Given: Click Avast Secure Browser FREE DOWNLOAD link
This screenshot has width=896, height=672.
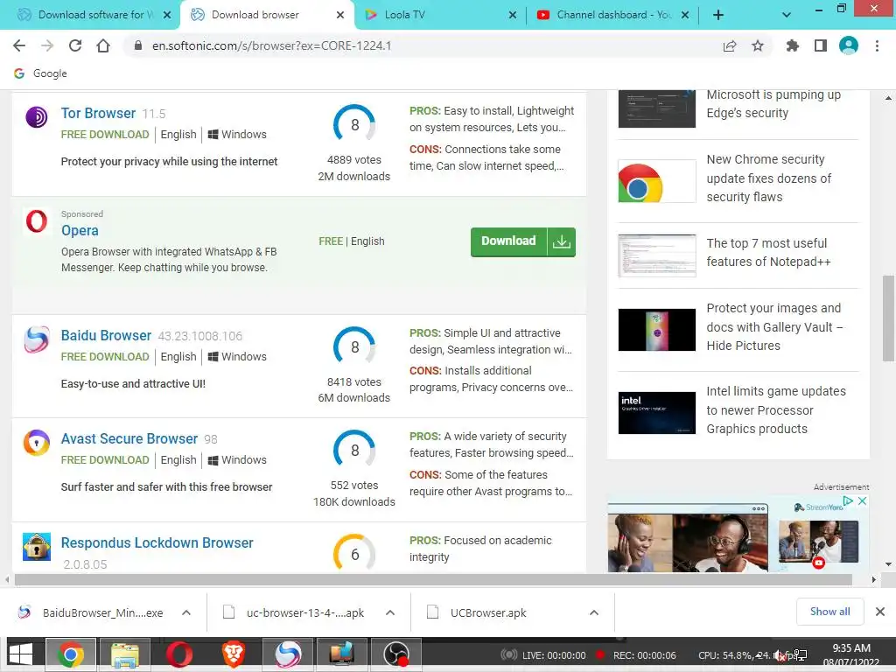Looking at the screenshot, I should pyautogui.click(x=105, y=460).
